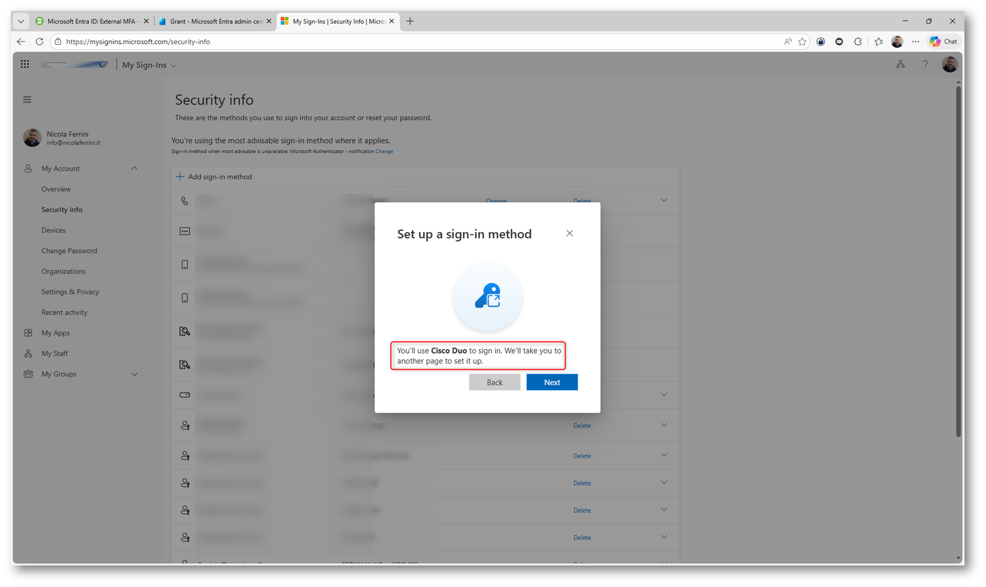Click Back in the sign-in method dialog
The image size is (986, 587).
tap(494, 382)
